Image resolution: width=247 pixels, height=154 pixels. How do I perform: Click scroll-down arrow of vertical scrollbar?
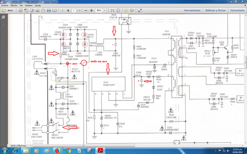click(245, 143)
